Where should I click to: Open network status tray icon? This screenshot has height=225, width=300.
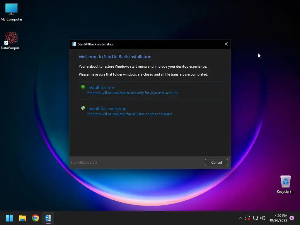255,218
